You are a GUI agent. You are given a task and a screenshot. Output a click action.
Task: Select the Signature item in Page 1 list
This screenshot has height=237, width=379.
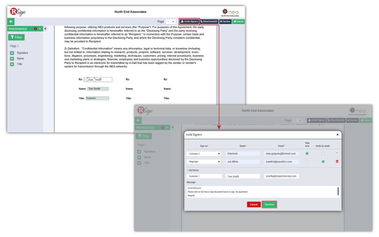pos(22,53)
